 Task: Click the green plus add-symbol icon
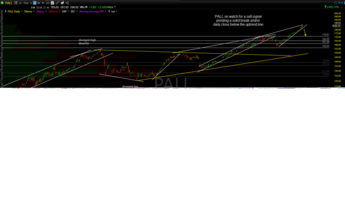coord(2,3)
